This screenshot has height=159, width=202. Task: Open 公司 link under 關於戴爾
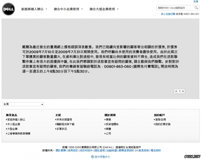(x=108, y=134)
